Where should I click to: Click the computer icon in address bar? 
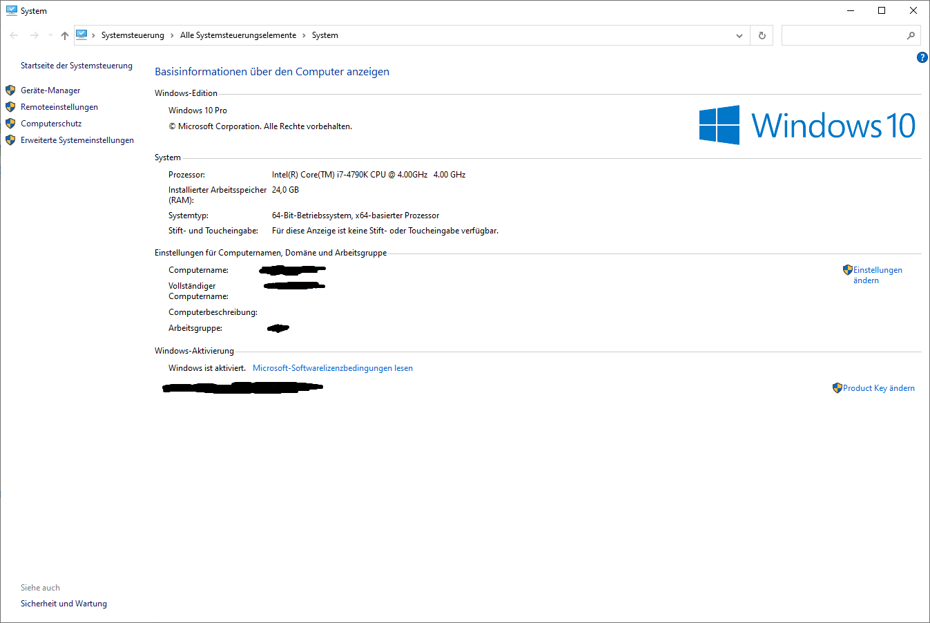click(81, 35)
